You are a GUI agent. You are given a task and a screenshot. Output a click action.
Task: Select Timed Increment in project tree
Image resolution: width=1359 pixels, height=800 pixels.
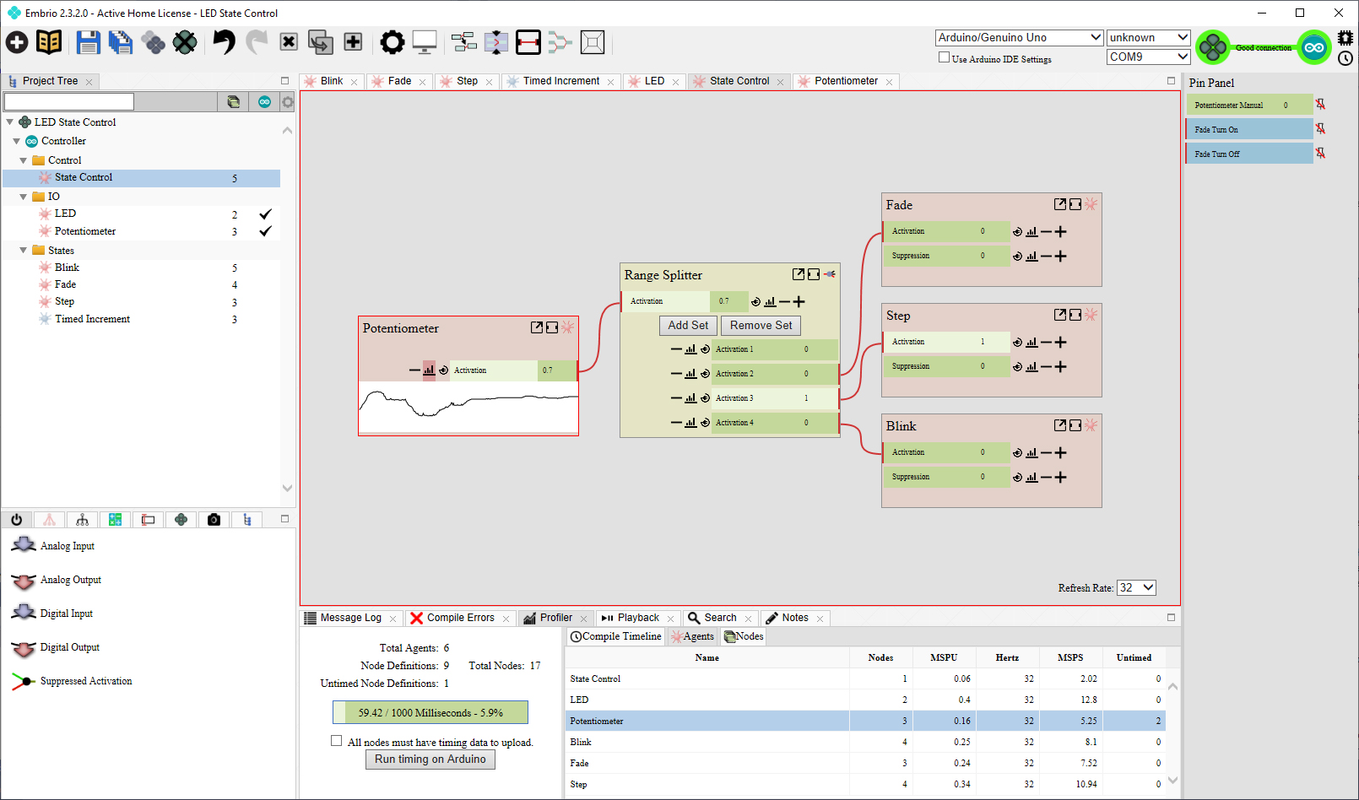(92, 319)
